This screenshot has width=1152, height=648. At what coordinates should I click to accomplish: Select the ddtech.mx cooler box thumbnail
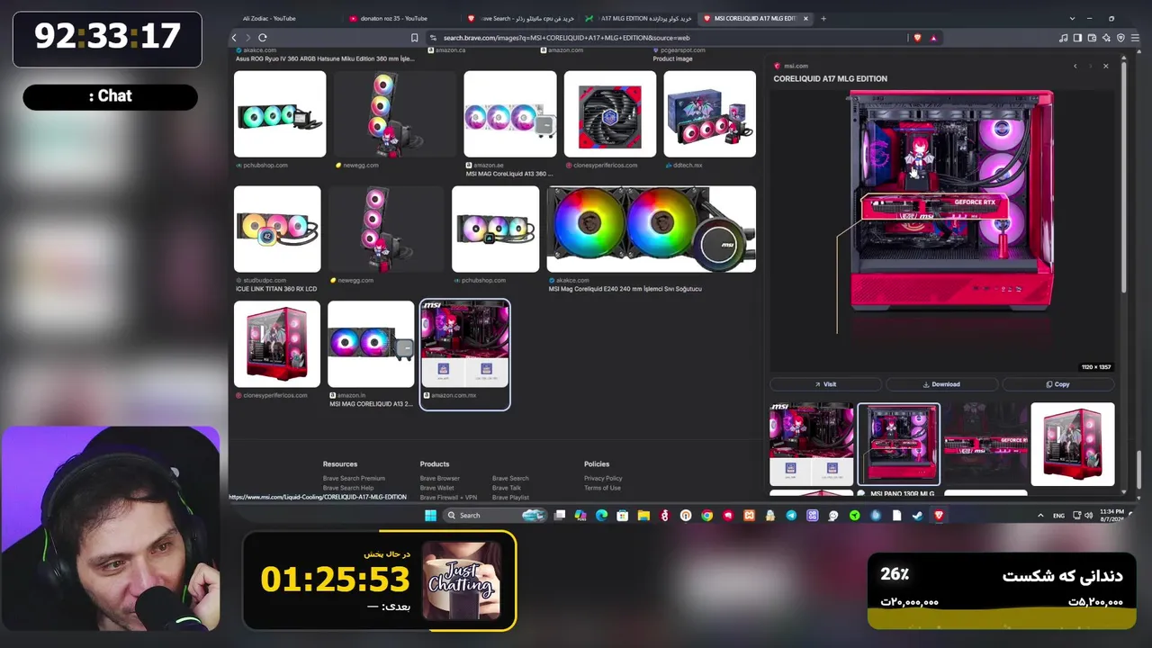pyautogui.click(x=710, y=114)
